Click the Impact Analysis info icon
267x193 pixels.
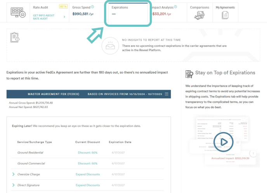(x=175, y=7)
